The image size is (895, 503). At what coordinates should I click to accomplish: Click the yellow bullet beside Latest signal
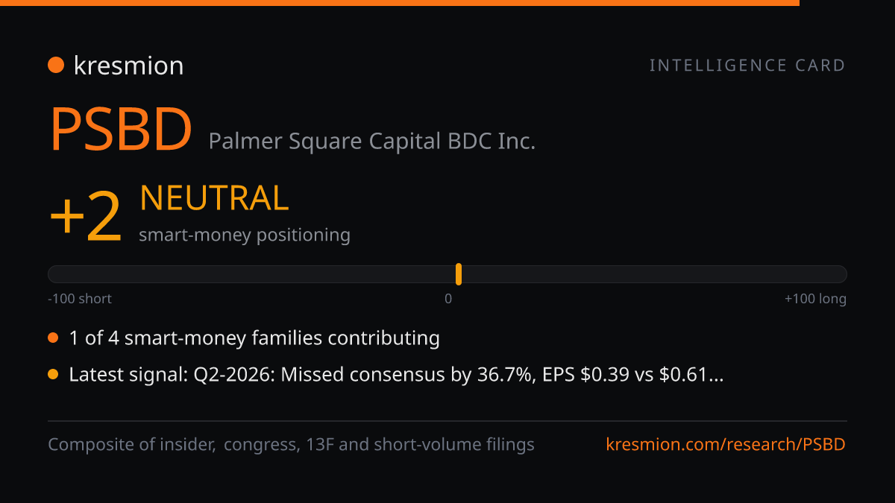(53, 375)
